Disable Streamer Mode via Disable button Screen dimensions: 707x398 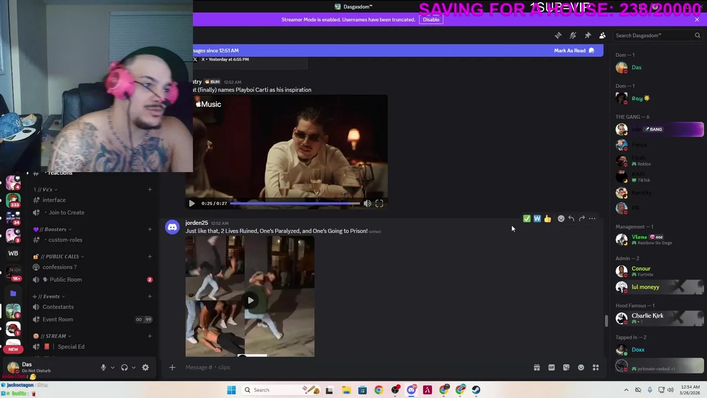[x=431, y=19]
